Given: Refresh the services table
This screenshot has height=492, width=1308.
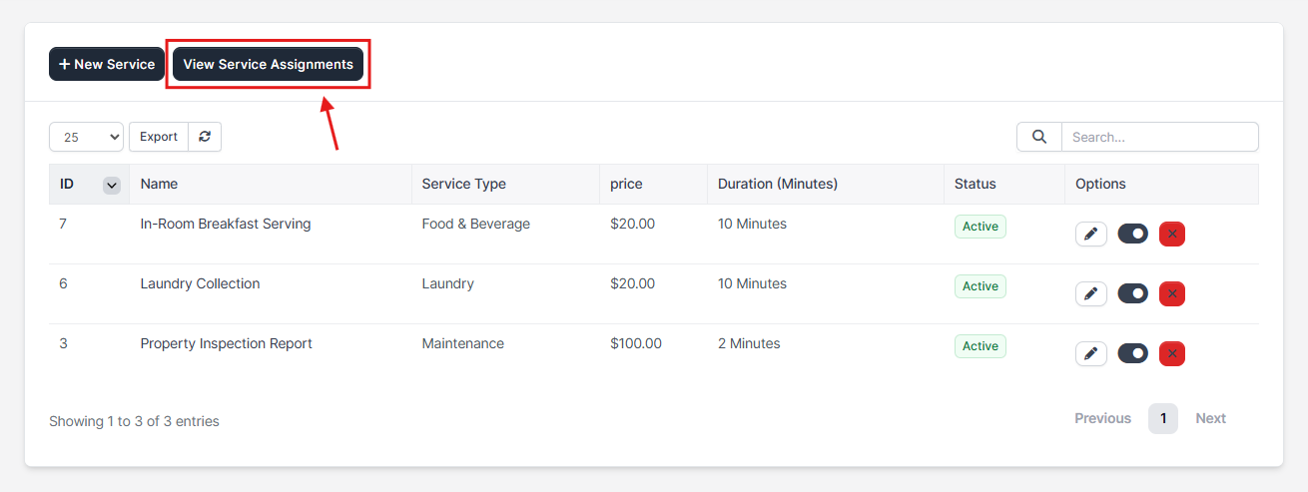Looking at the screenshot, I should [205, 137].
